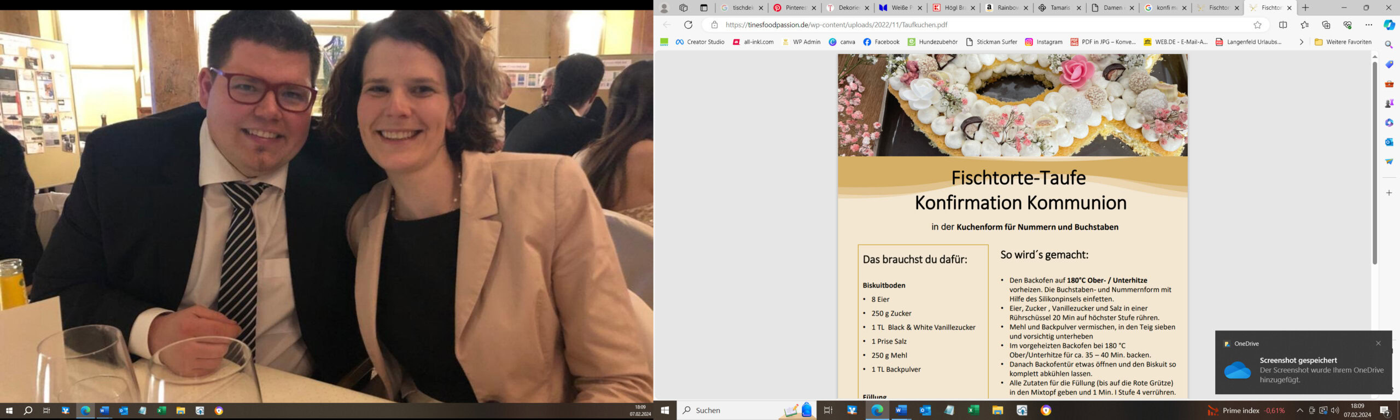Open the Outlook icon in Edge sidebar
The height and width of the screenshot is (420, 1400).
tap(1389, 142)
